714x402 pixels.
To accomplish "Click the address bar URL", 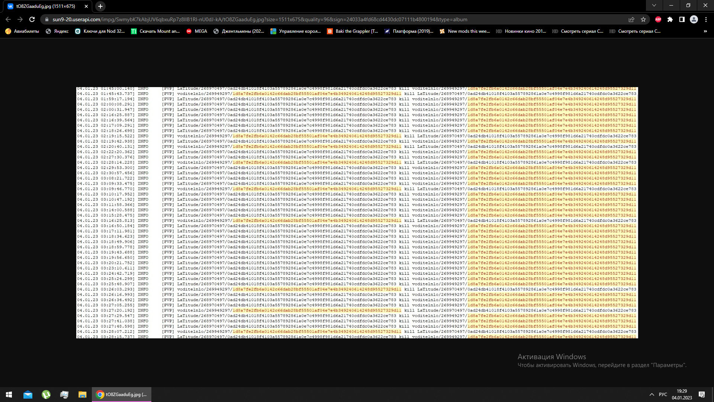I will pyautogui.click(x=260, y=19).
